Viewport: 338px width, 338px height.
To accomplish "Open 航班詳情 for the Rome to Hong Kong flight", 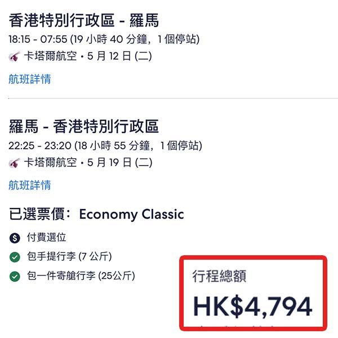I will (x=30, y=185).
